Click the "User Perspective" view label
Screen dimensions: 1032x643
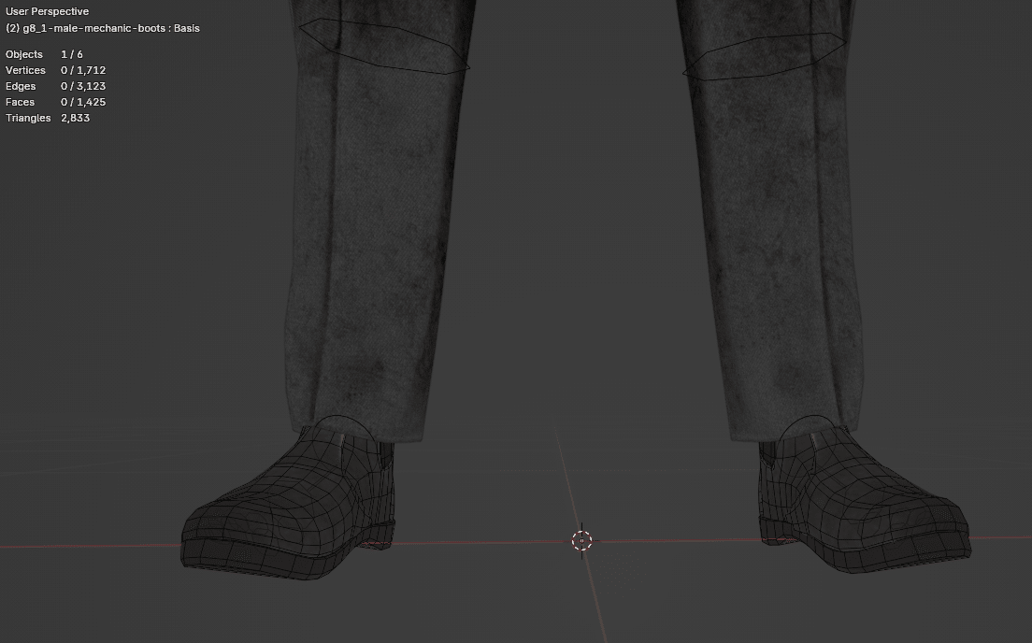point(48,11)
